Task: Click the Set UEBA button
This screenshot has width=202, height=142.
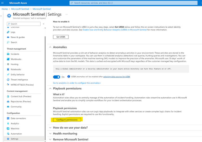Action: [61, 37]
